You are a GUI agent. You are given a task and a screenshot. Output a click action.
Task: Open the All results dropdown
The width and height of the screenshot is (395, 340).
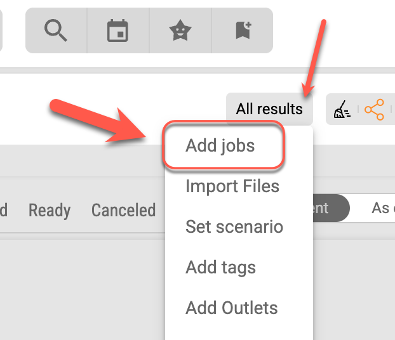(x=269, y=109)
